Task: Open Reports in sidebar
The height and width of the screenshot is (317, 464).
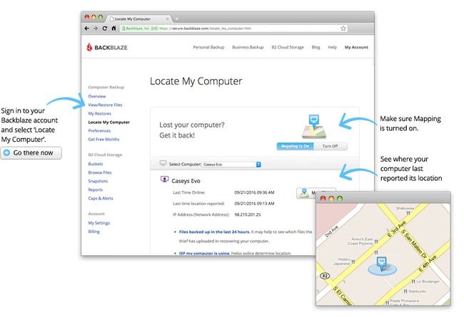Action: [96, 189]
